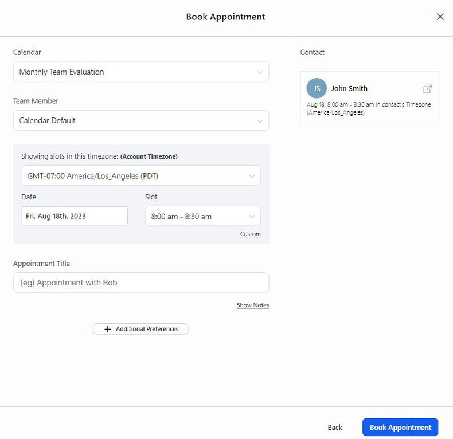Click the plus icon on Additional Preferences

(x=107, y=329)
